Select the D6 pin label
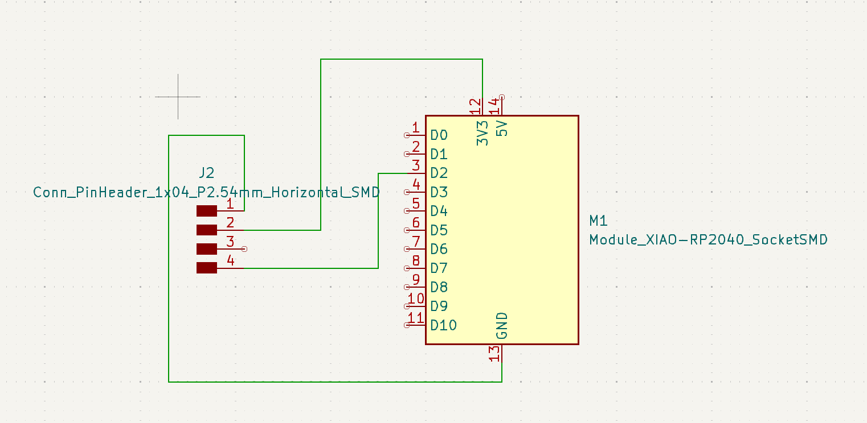Screen dimensions: 867x423 click(x=439, y=249)
